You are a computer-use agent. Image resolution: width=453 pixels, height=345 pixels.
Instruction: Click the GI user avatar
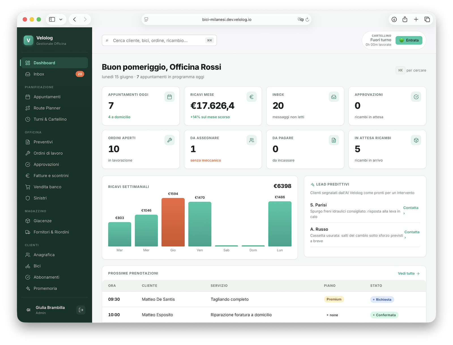[28, 310]
